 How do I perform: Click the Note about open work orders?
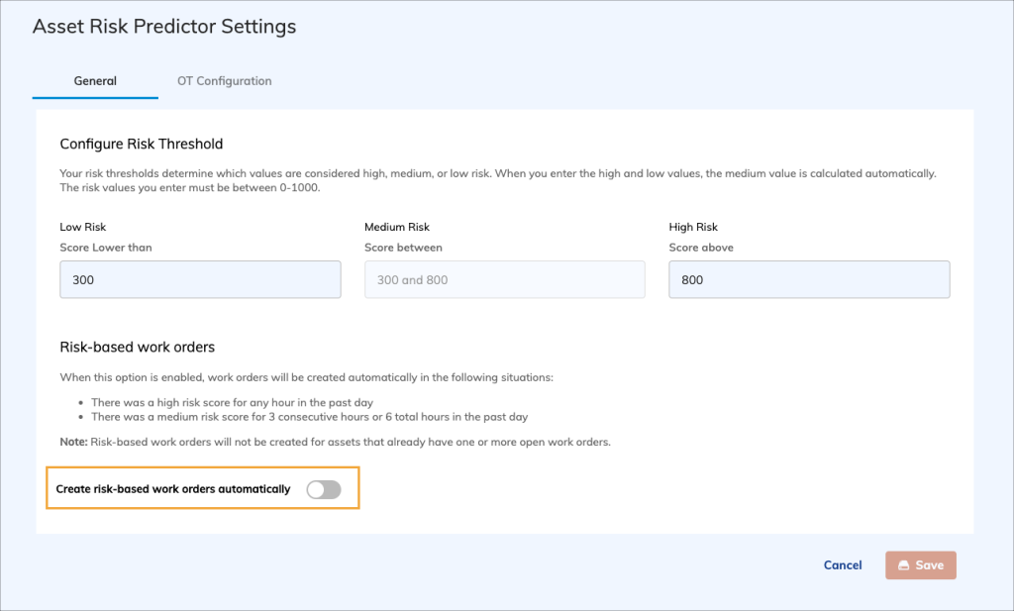tap(335, 442)
